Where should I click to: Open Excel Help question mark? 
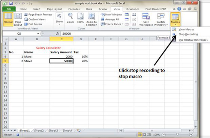coord(179,9)
